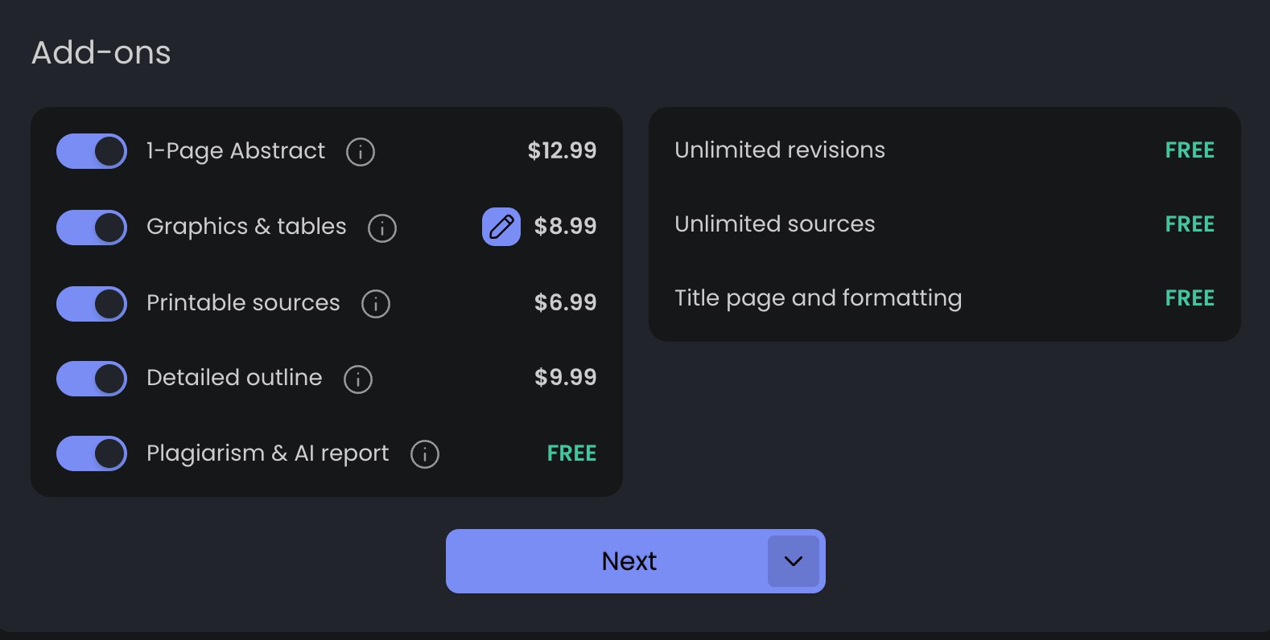Show info for Printable sources
This screenshot has width=1270, height=640.
coord(375,303)
